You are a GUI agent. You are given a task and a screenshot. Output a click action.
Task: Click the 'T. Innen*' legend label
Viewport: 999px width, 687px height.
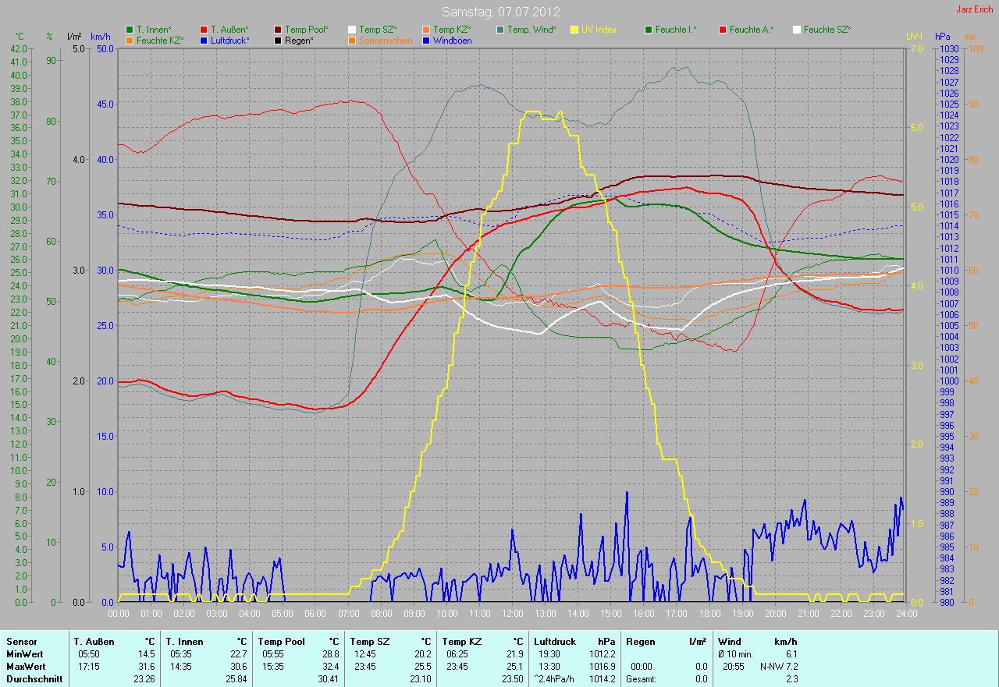154,30
